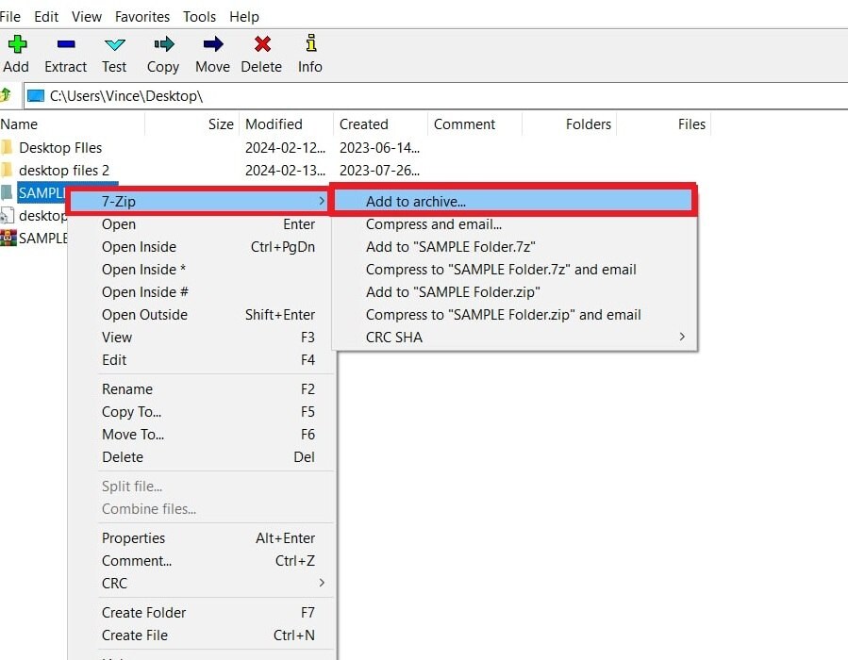
Task: Click the red Delete toolbar icon
Action: coord(261,44)
